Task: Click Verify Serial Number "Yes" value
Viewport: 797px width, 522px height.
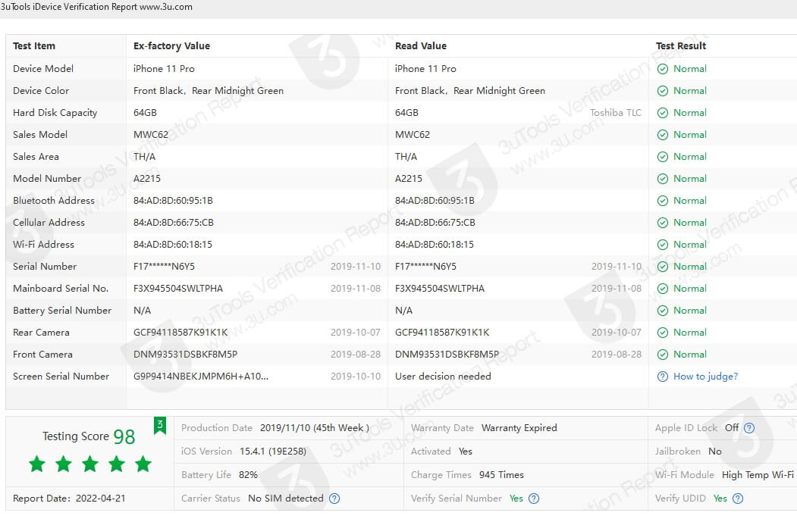Action: point(516,499)
